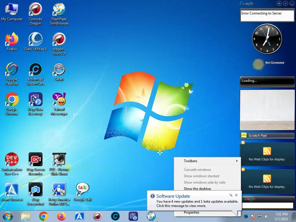296x222 pixels.
Task: Select the PSS - Picture Slide Show icon
Action: pyautogui.click(x=59, y=164)
